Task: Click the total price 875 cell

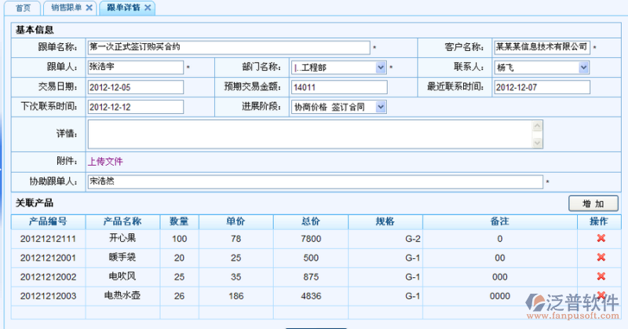Action: point(311,277)
